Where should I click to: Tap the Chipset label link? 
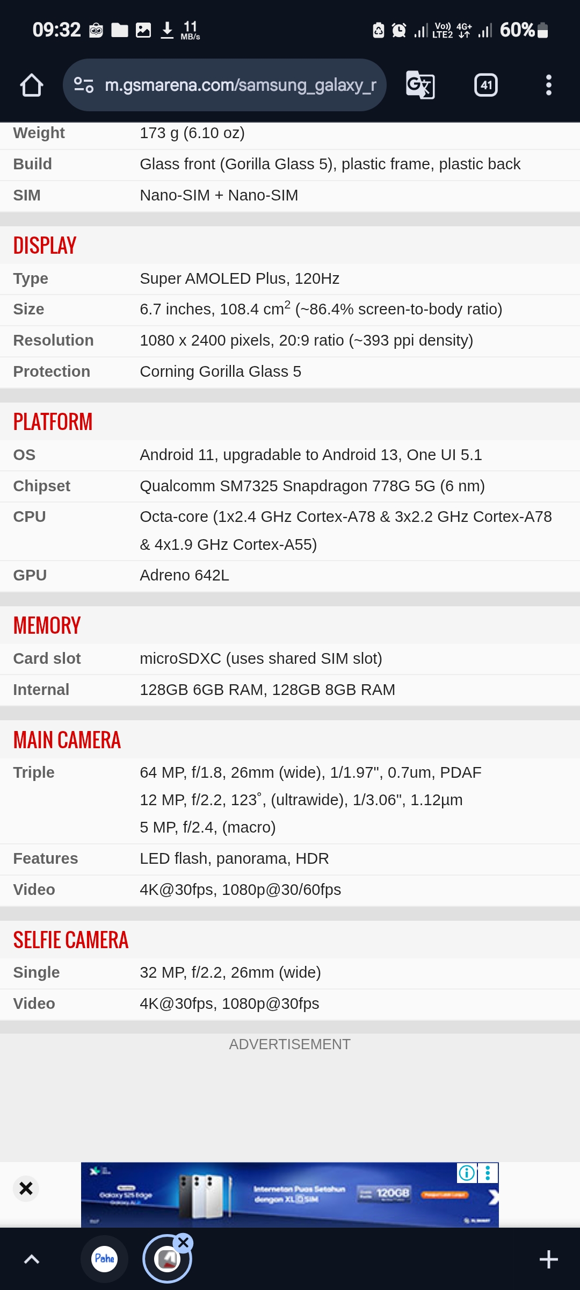(41, 486)
